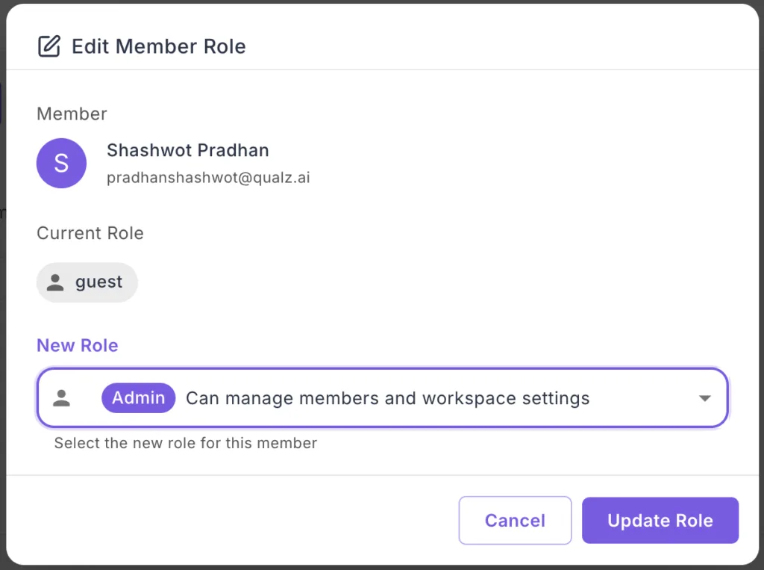764x570 pixels.
Task: Click the dimmed backdrop outside the dialog
Action: click(x=2, y=299)
